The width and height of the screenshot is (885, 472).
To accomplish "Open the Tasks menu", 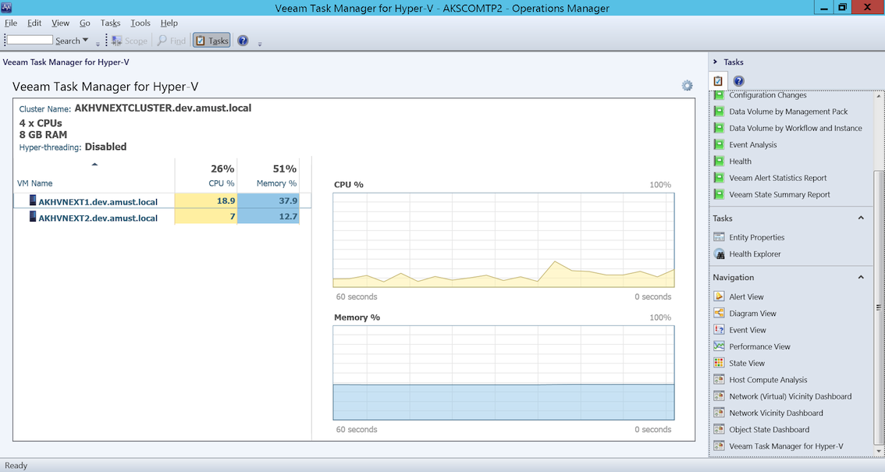I will 111,23.
